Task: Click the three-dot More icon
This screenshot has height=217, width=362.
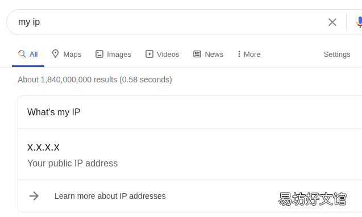Action: pos(239,54)
